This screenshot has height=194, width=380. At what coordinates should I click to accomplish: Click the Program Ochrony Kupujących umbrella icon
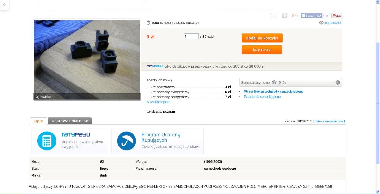point(127,141)
